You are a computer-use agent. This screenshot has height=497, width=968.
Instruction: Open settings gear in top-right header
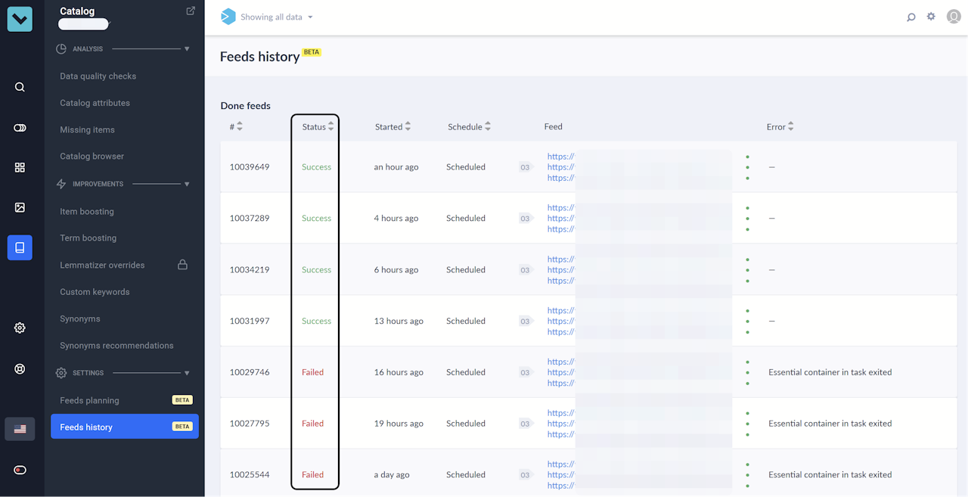tap(931, 17)
